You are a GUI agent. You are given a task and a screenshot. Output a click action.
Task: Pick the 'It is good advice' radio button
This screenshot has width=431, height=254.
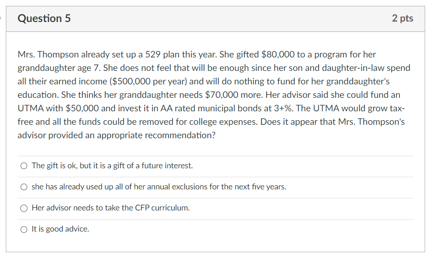pos(24,229)
